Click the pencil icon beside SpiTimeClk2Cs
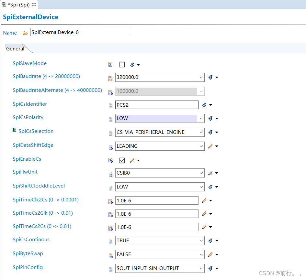 pos(204,200)
